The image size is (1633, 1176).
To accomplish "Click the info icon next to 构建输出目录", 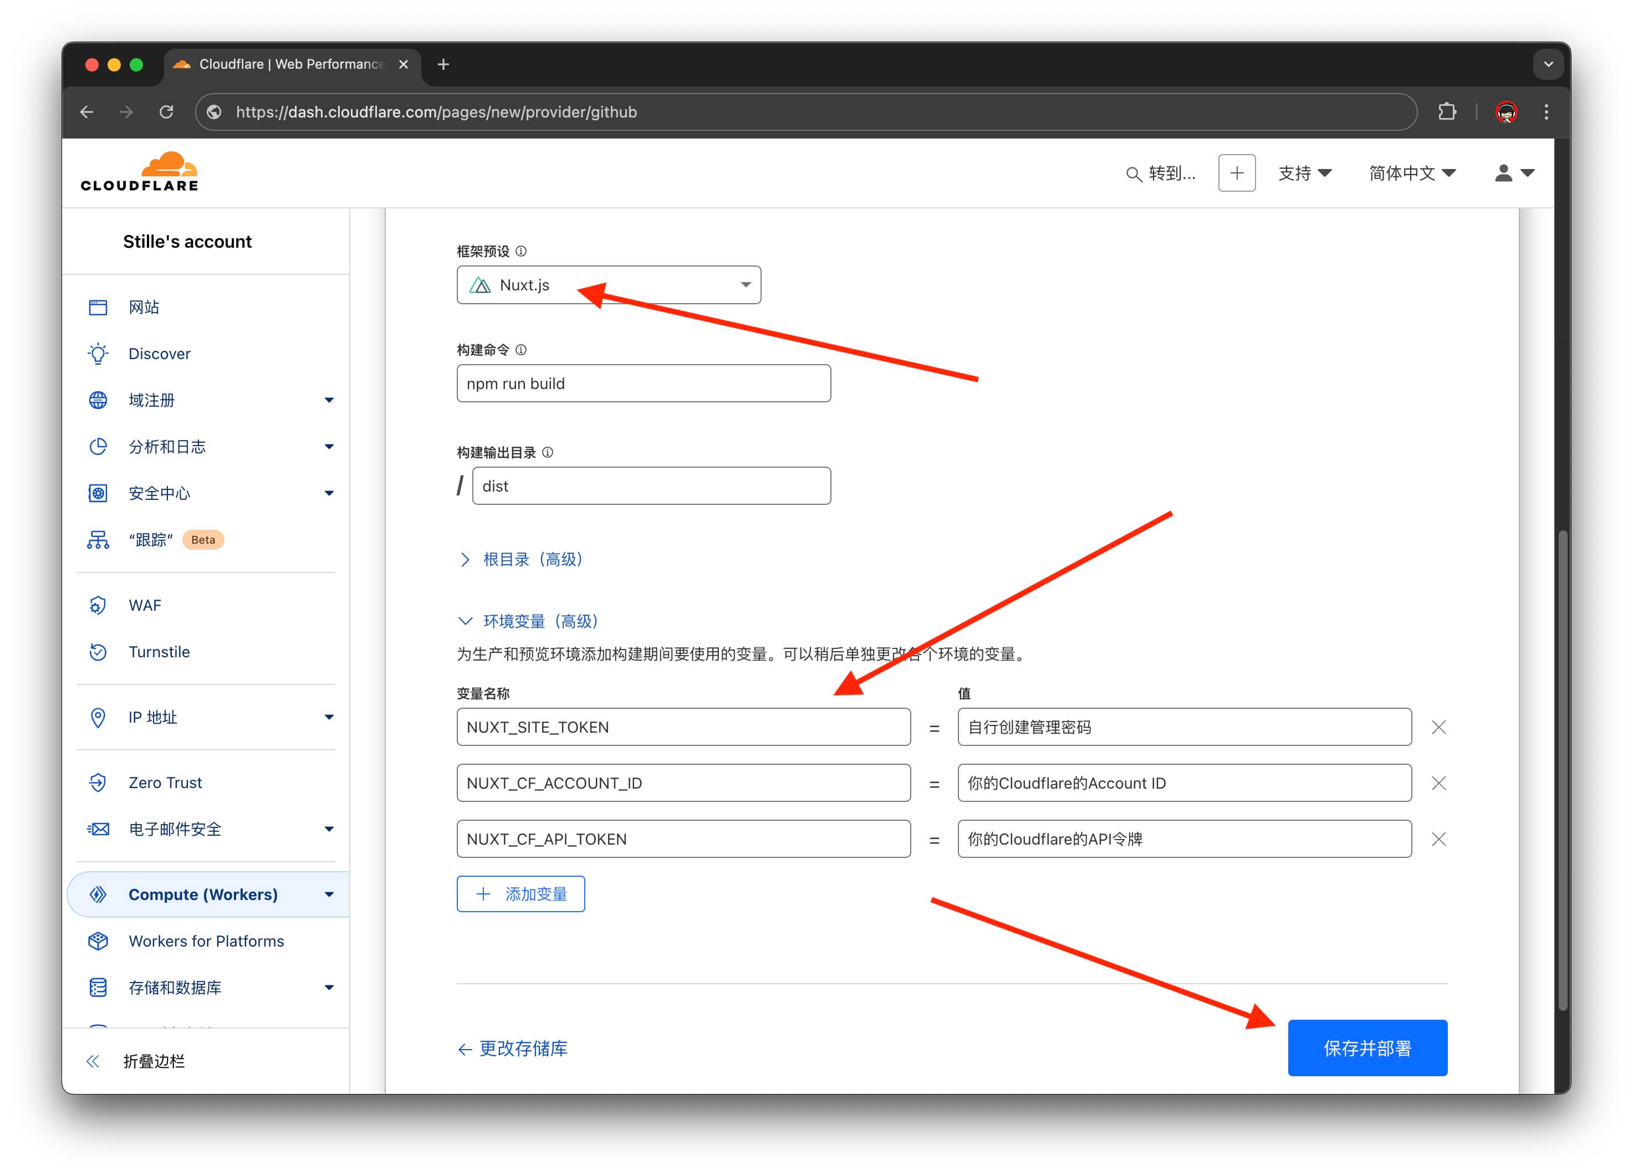I will pos(548,453).
